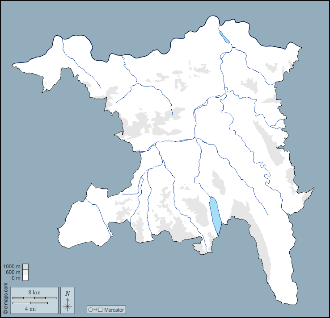Click the '600 m' legend label

13,272
